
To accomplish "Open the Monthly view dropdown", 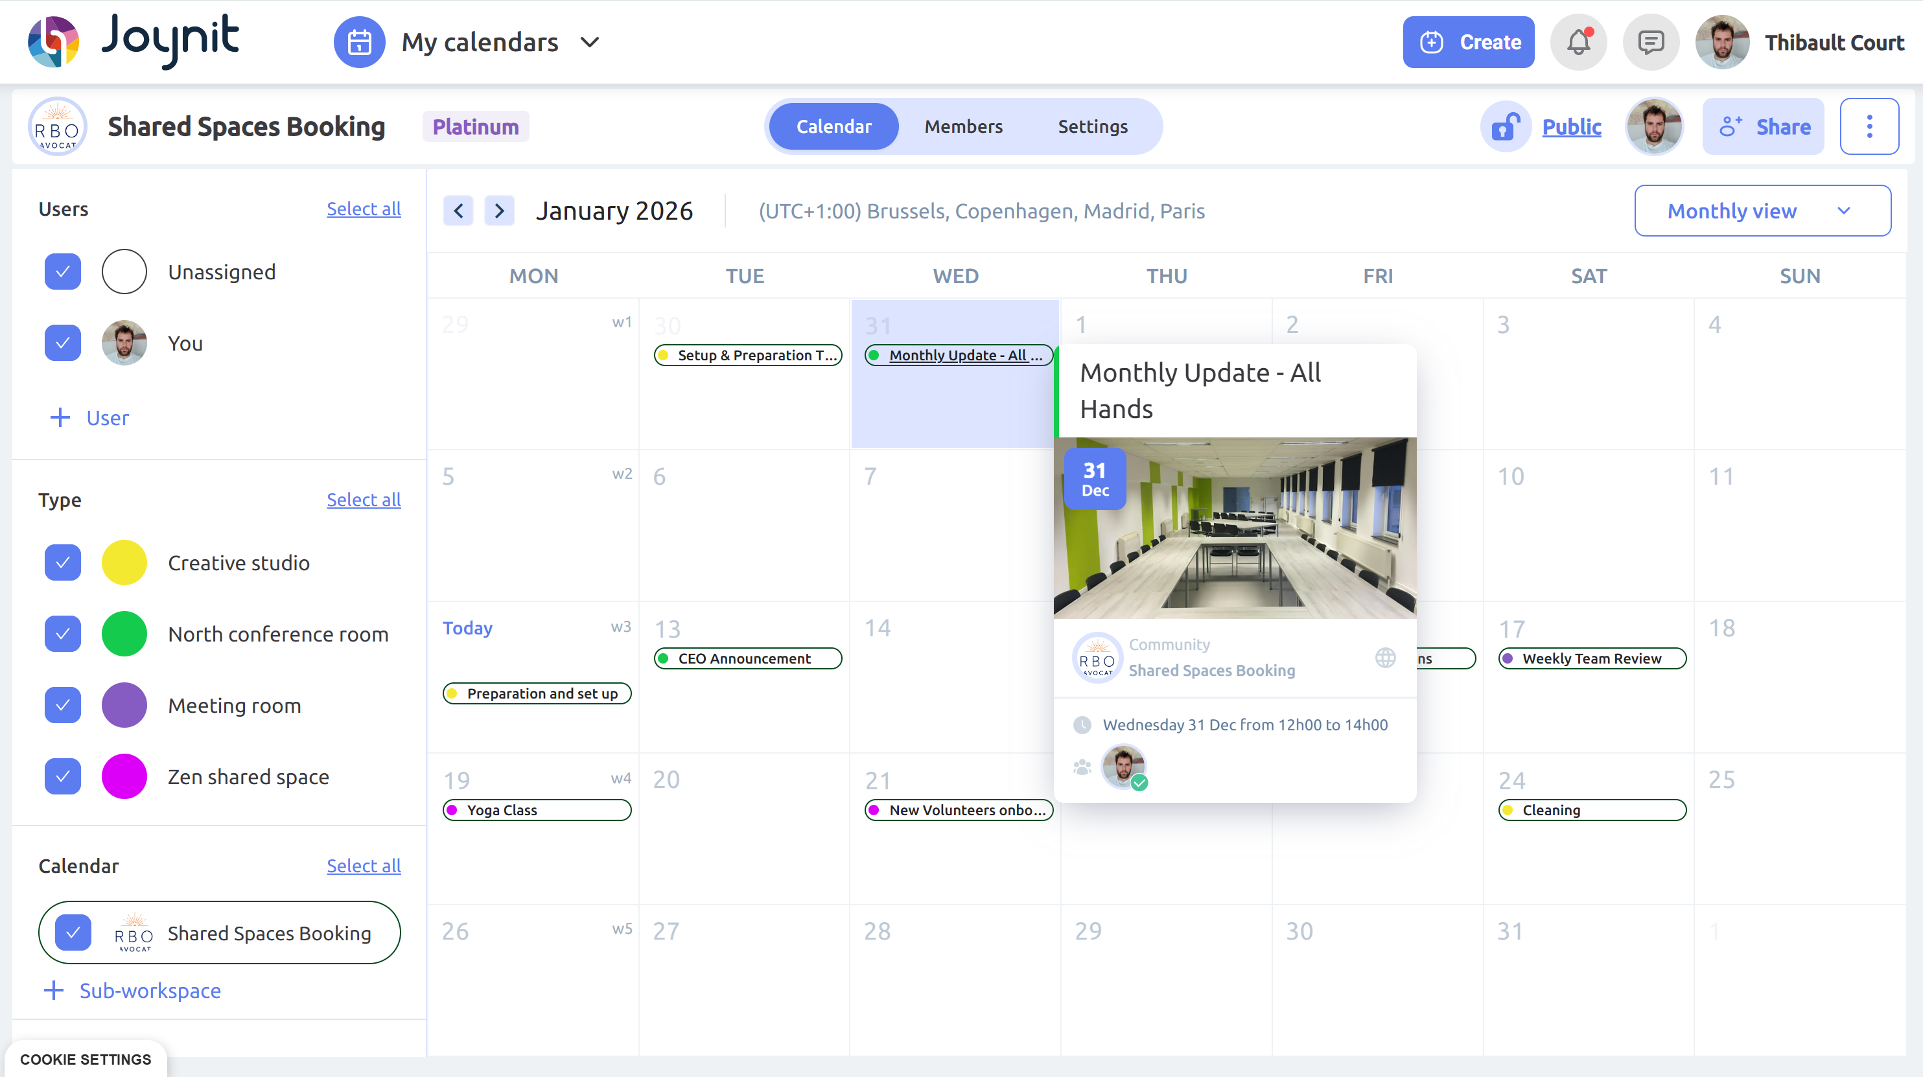I will point(1762,211).
